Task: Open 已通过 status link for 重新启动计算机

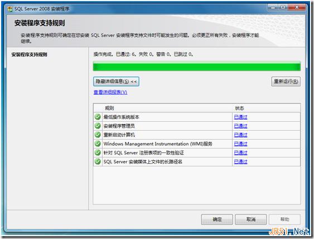Action: pyautogui.click(x=240, y=135)
